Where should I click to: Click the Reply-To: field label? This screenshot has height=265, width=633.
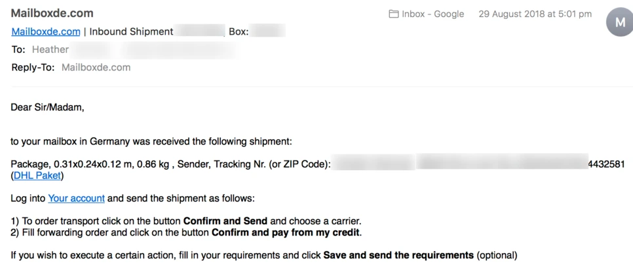[33, 67]
